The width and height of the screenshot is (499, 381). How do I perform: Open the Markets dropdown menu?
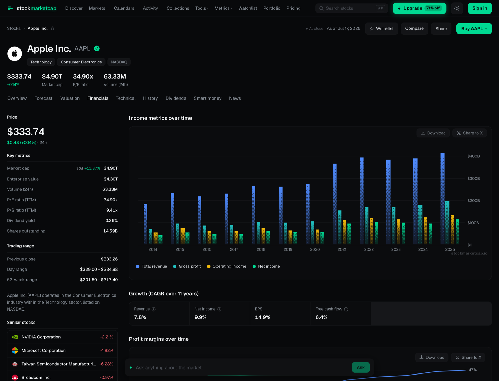pyautogui.click(x=98, y=8)
